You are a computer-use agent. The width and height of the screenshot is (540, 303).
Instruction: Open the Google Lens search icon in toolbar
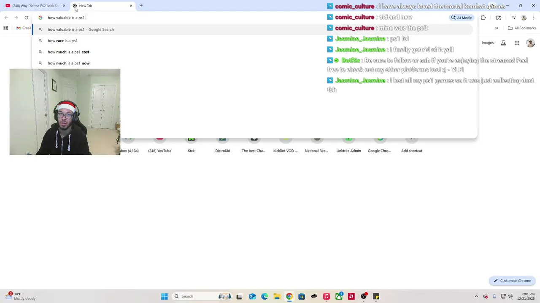(x=498, y=18)
